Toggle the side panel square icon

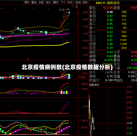[76, 7]
